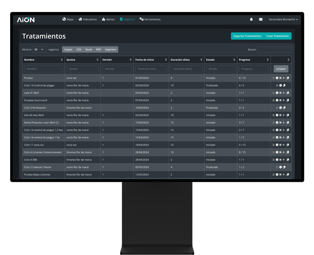This screenshot has width=314, height=255.
Task: Duplicate the Ciclo 3 fertilización treatment
Action: pos(284,108)
